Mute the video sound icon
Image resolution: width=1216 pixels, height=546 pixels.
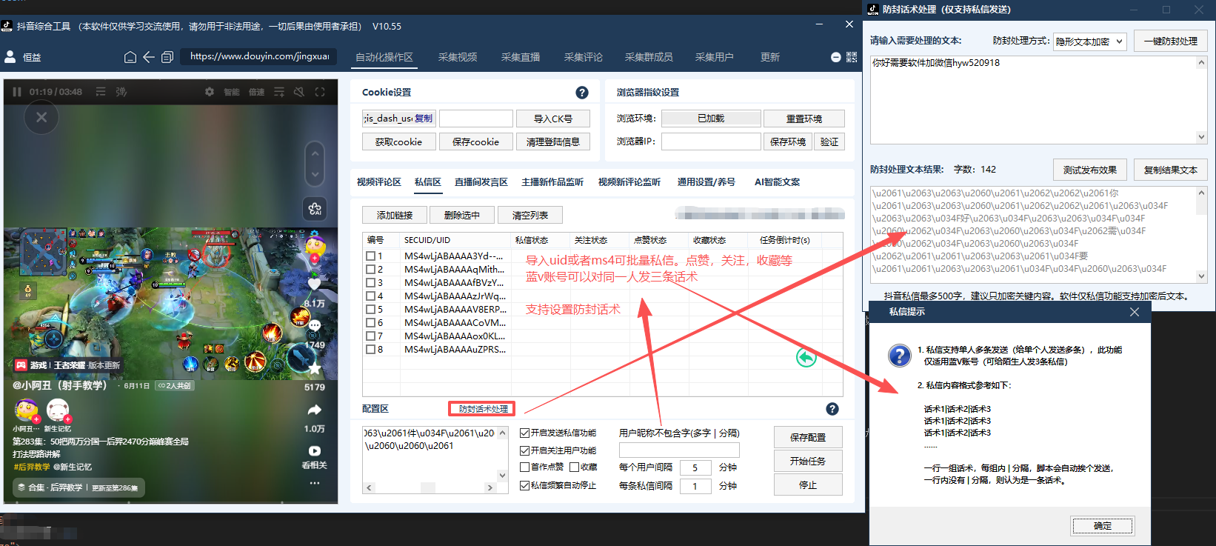click(x=299, y=92)
